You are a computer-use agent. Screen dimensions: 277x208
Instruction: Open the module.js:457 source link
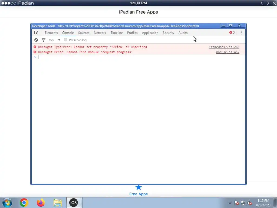point(228,52)
